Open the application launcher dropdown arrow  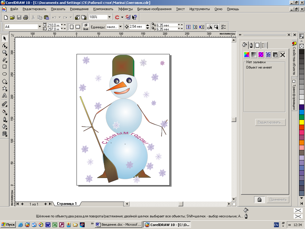(122, 17)
